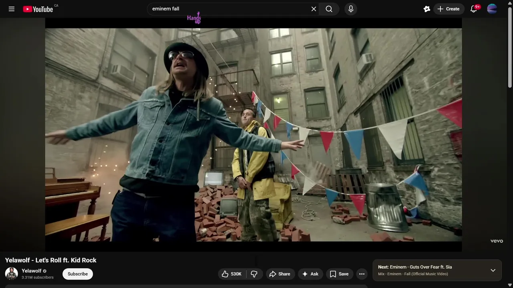Open the Yelawolf channel name link
This screenshot has width=513, height=288.
pyautogui.click(x=32, y=271)
